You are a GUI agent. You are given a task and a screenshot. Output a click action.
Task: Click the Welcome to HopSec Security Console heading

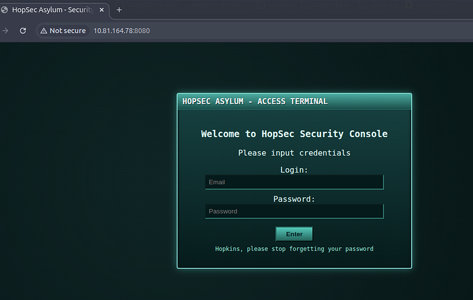click(x=294, y=133)
